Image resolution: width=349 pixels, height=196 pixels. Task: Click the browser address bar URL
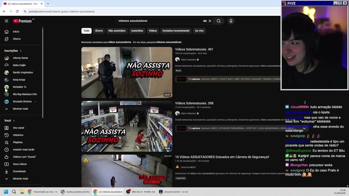coord(62,11)
